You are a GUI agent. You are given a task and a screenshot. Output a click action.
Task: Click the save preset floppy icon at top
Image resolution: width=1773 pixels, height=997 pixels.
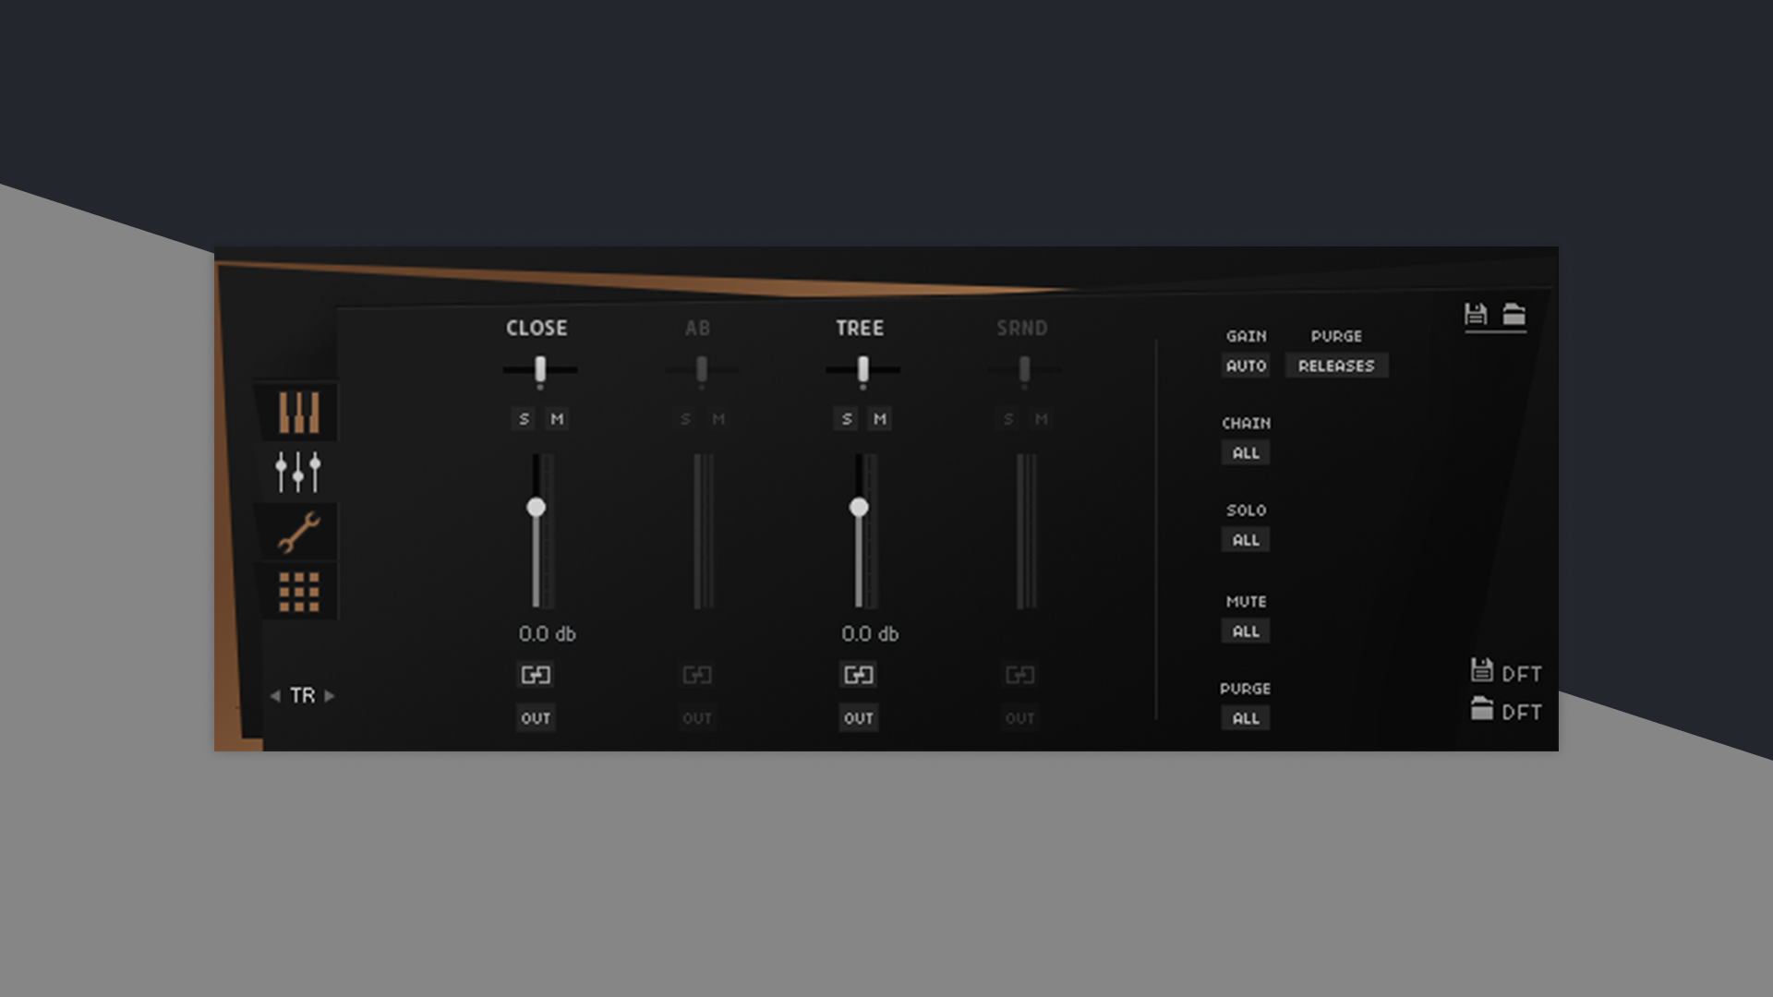coord(1476,314)
